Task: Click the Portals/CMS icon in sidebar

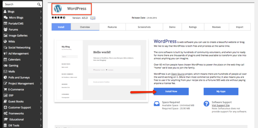Action: click(6, 23)
